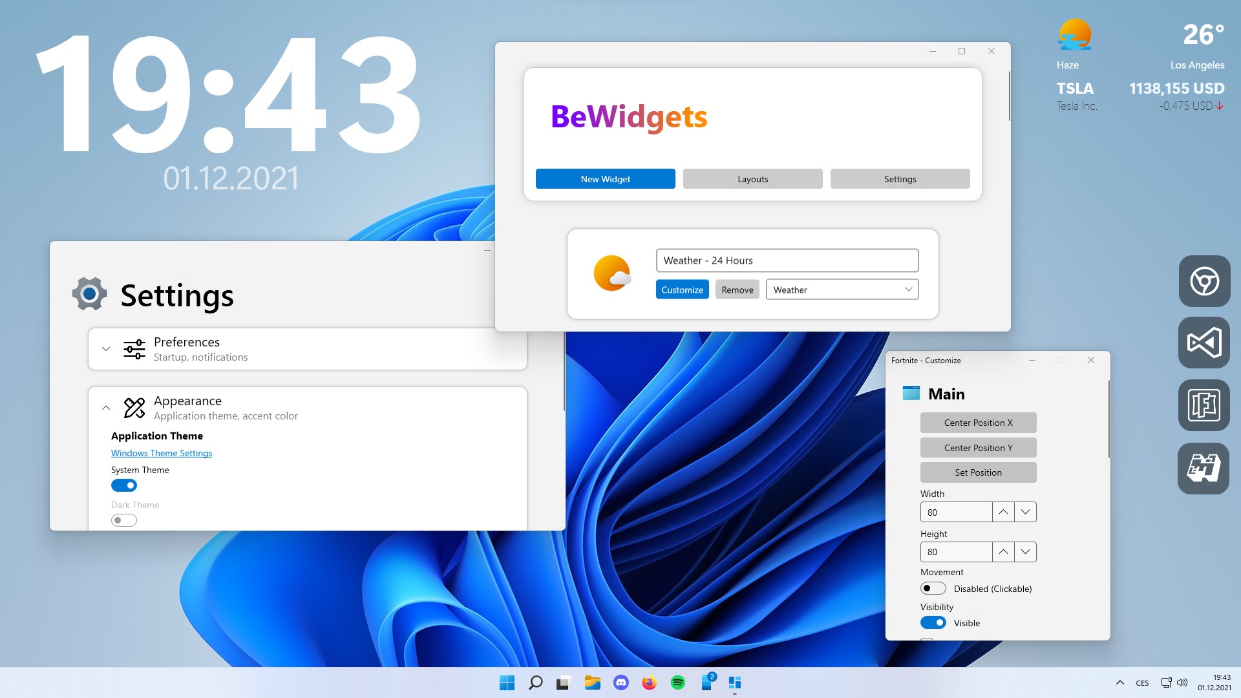Click the Customize button
Screen dimensions: 1241x698
pyautogui.click(x=682, y=290)
